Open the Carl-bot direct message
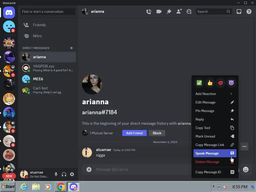This screenshot has height=192, width=256. (48, 90)
